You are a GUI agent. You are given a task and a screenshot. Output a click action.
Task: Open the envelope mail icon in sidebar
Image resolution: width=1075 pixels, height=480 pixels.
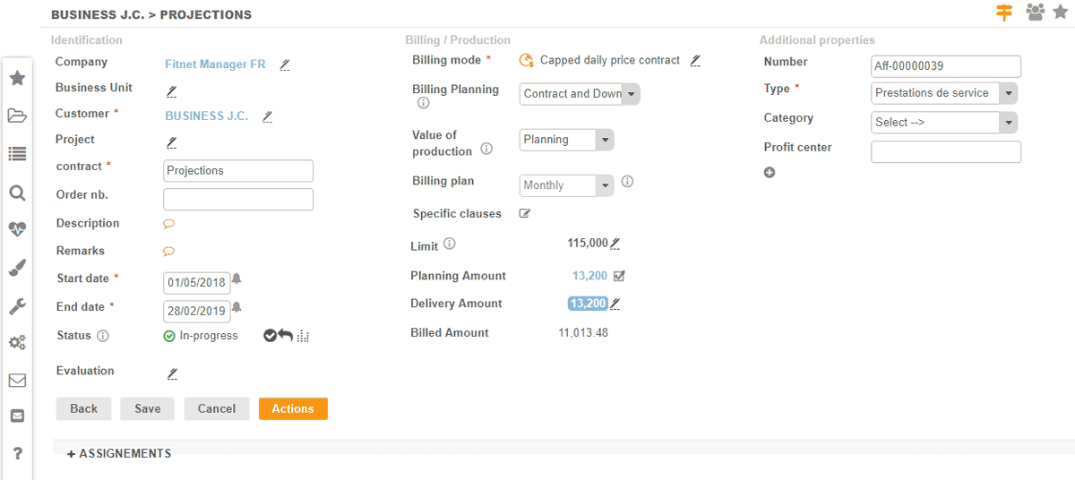tap(17, 380)
